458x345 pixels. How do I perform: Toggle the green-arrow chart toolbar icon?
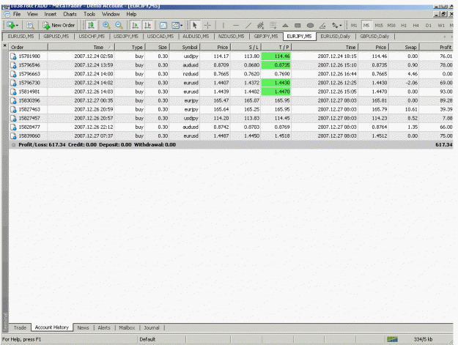[136, 26]
